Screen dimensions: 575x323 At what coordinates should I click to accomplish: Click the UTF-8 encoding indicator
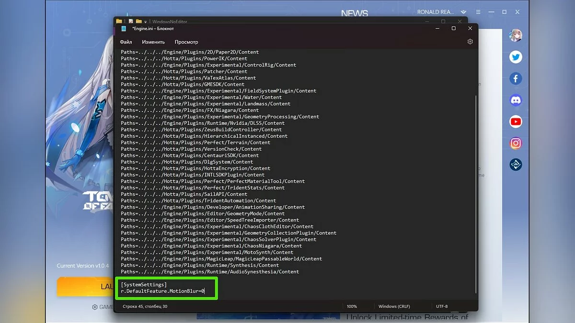pyautogui.click(x=442, y=306)
